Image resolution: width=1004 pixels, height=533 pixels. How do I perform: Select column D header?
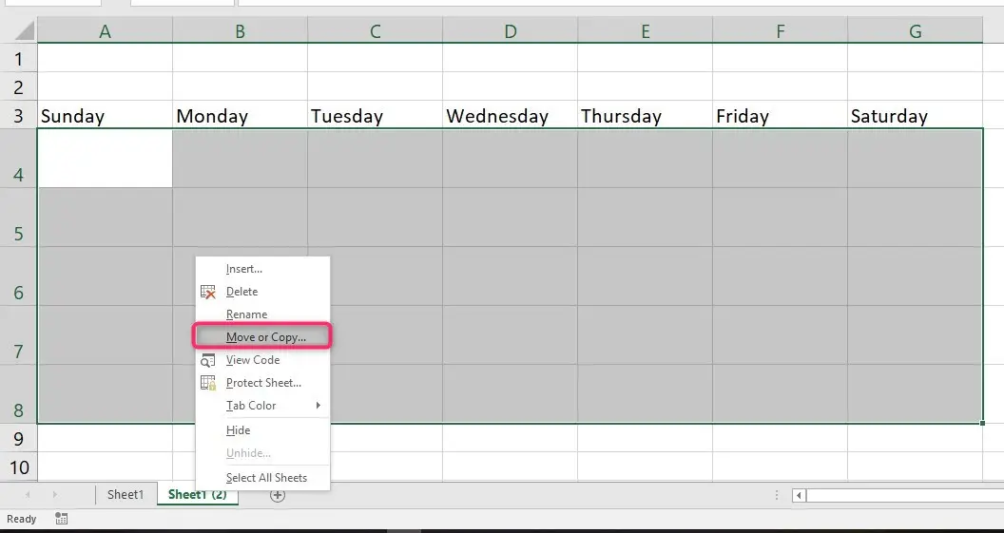coord(510,30)
